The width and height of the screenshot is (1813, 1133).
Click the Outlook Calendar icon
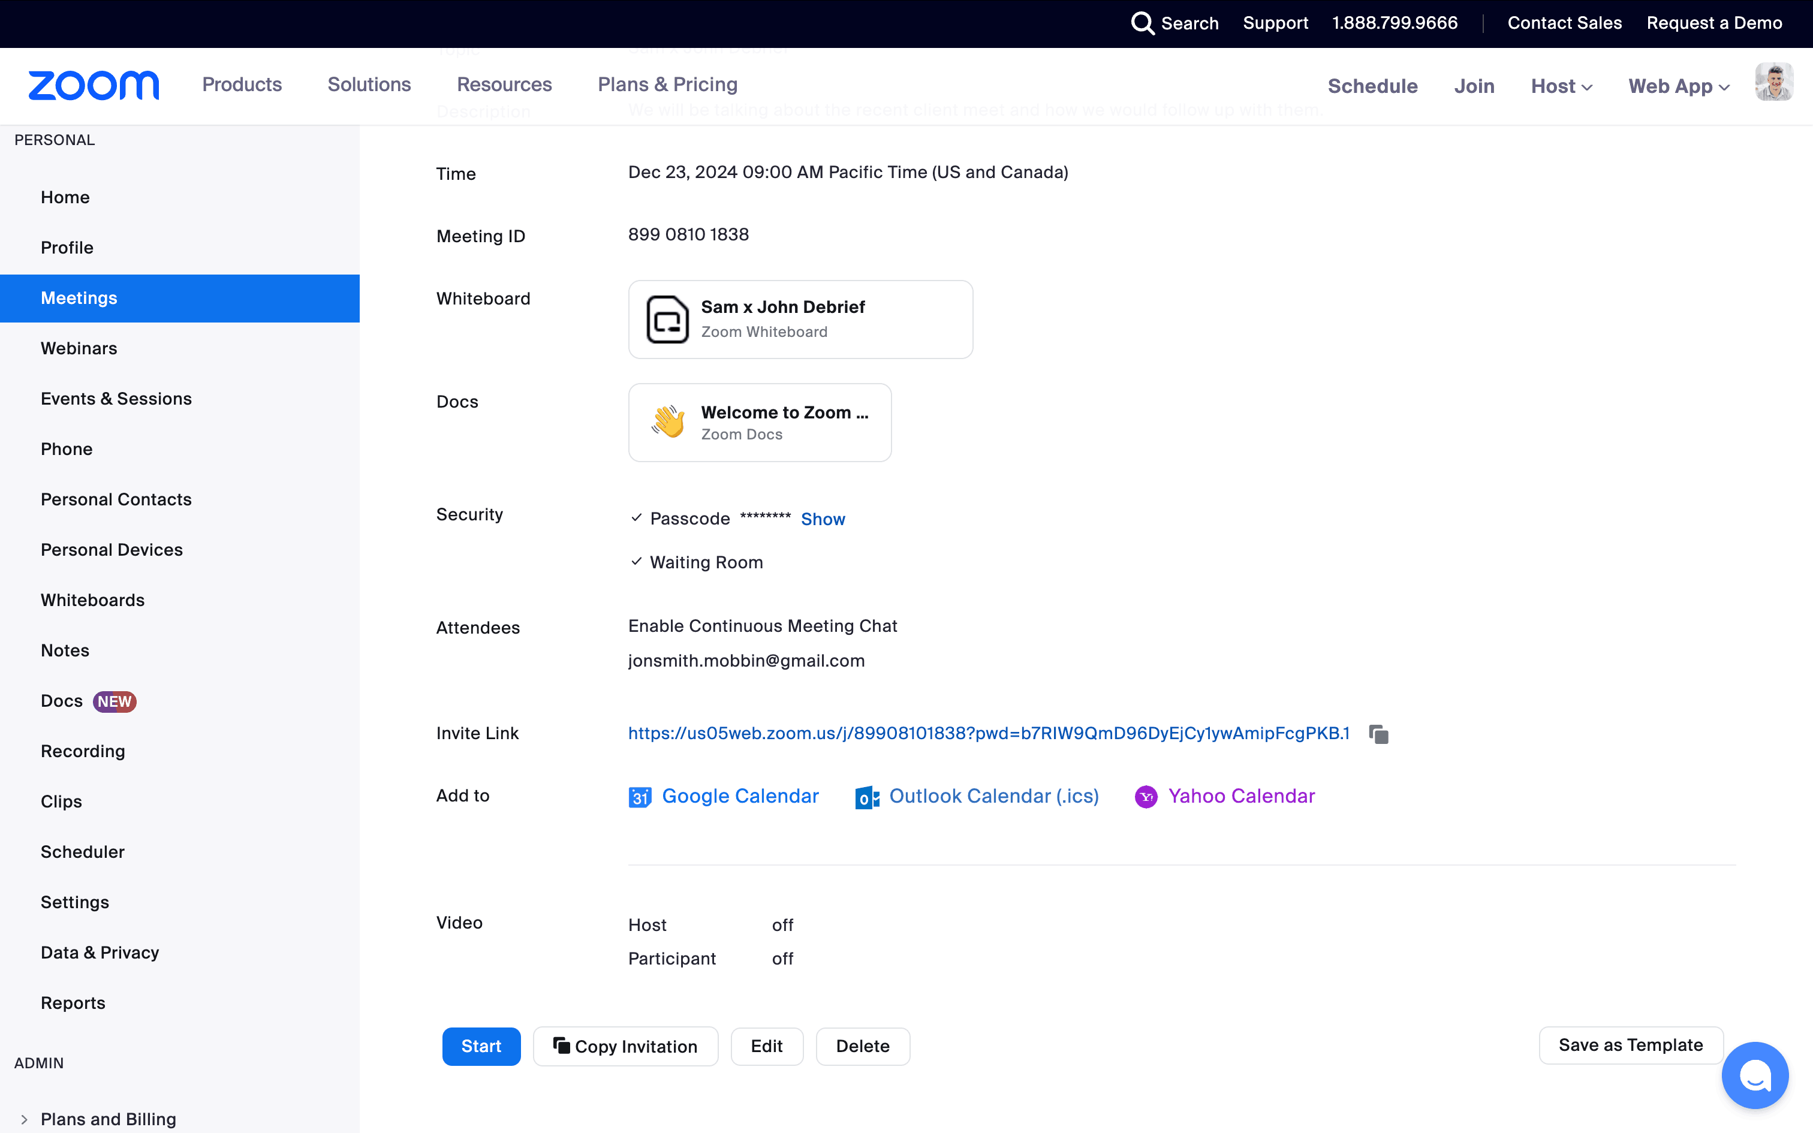[867, 797]
